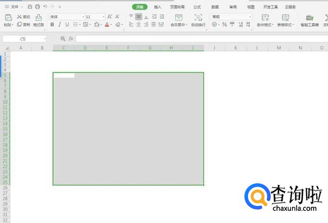Click the font color red A swatch
The width and height of the screenshot is (328, 223).
107,24
